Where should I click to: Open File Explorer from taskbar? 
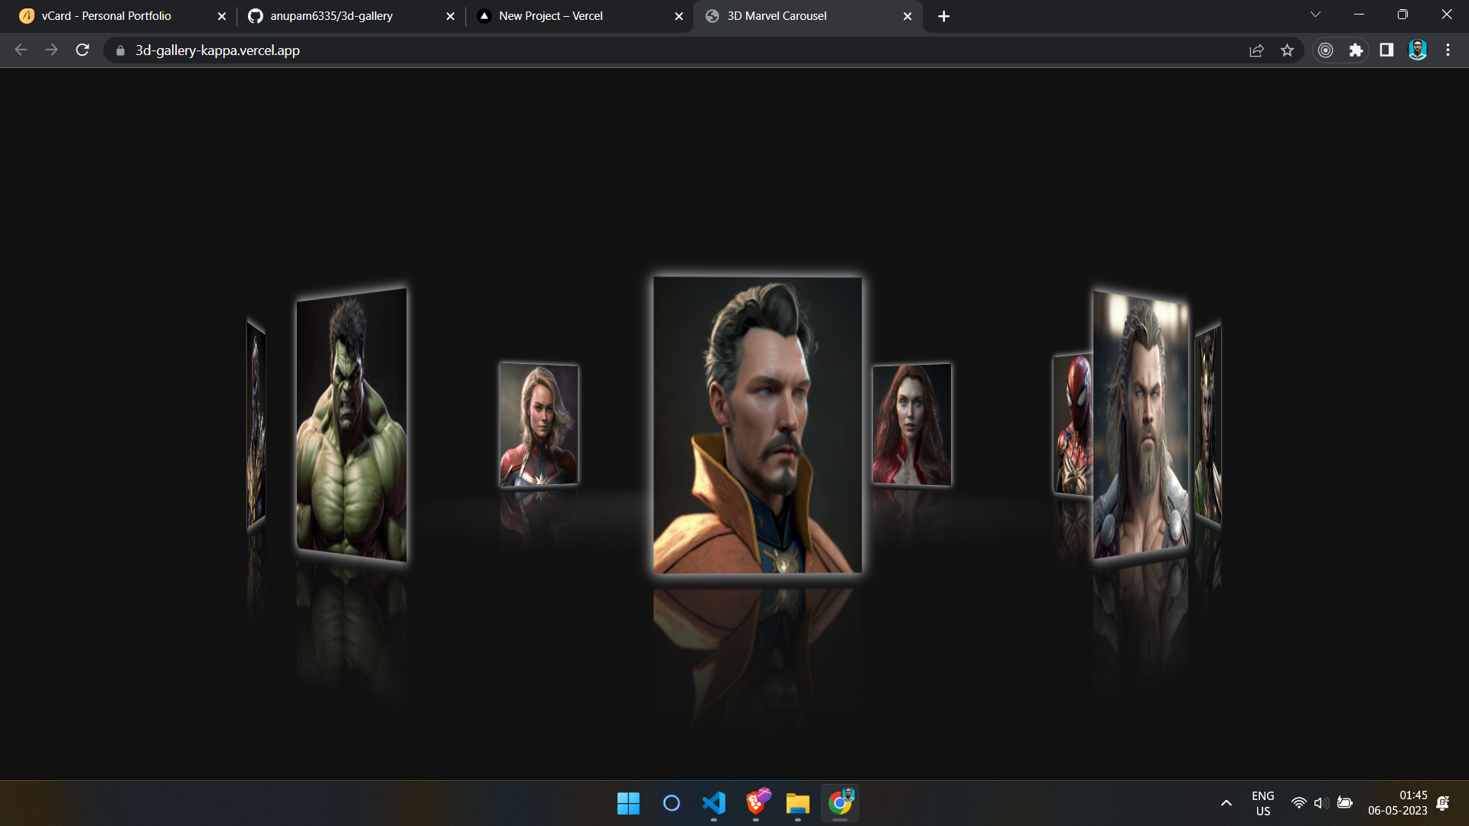(797, 803)
